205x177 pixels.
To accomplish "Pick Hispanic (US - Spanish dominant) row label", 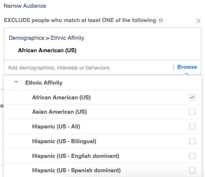I will 76,170.
